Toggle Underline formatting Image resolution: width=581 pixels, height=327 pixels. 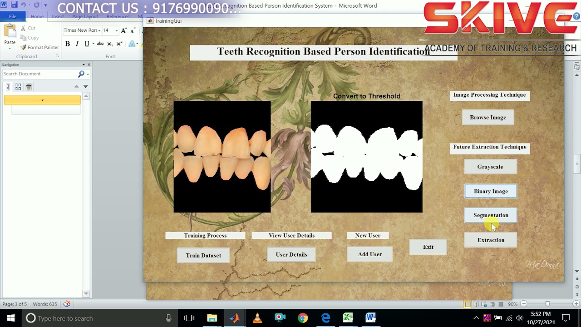(x=86, y=44)
